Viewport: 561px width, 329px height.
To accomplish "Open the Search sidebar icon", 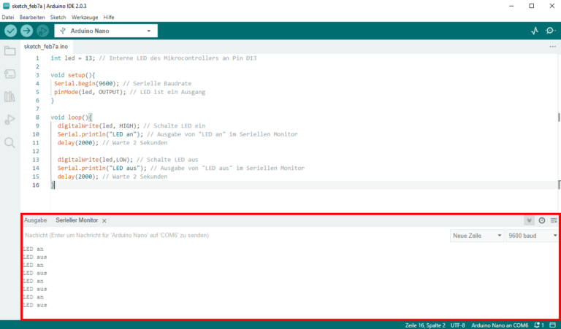I will [x=9, y=142].
